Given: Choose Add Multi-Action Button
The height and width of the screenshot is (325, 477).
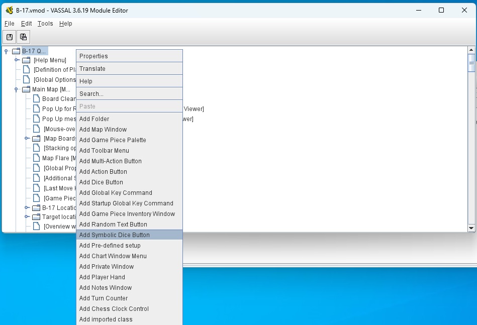Looking at the screenshot, I should (129, 161).
